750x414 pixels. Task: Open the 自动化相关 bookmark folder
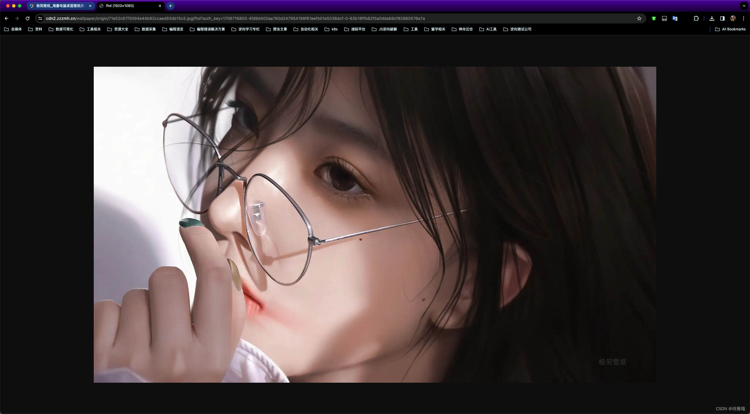tap(306, 29)
